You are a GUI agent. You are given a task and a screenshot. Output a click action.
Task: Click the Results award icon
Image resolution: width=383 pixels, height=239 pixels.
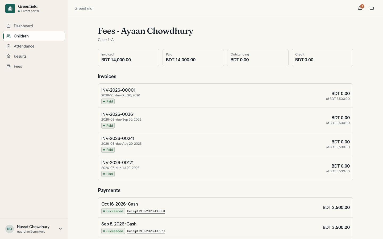click(x=9, y=56)
